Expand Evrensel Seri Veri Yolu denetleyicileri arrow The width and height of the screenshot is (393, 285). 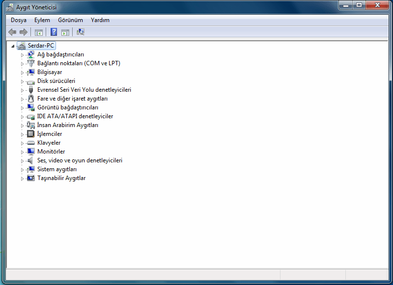click(22, 90)
